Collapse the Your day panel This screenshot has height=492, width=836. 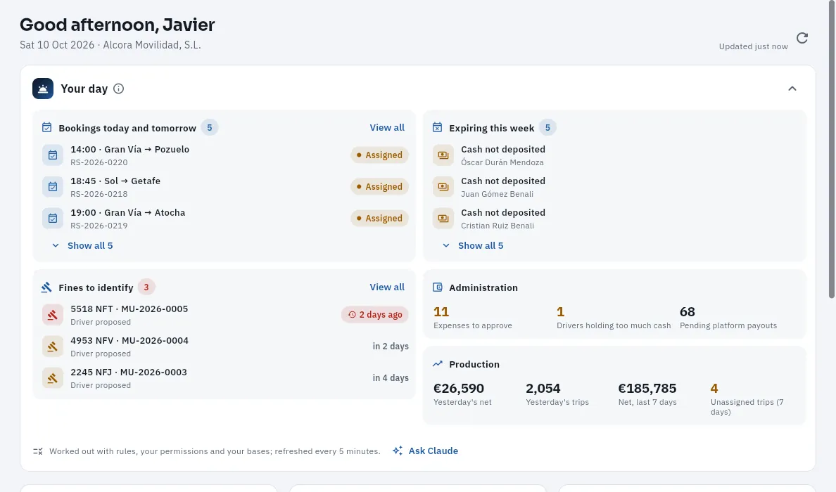click(792, 89)
